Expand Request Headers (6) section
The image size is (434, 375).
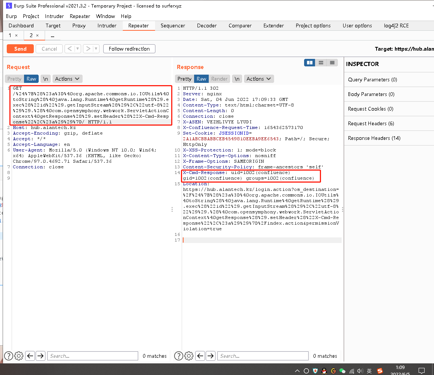[389, 124]
